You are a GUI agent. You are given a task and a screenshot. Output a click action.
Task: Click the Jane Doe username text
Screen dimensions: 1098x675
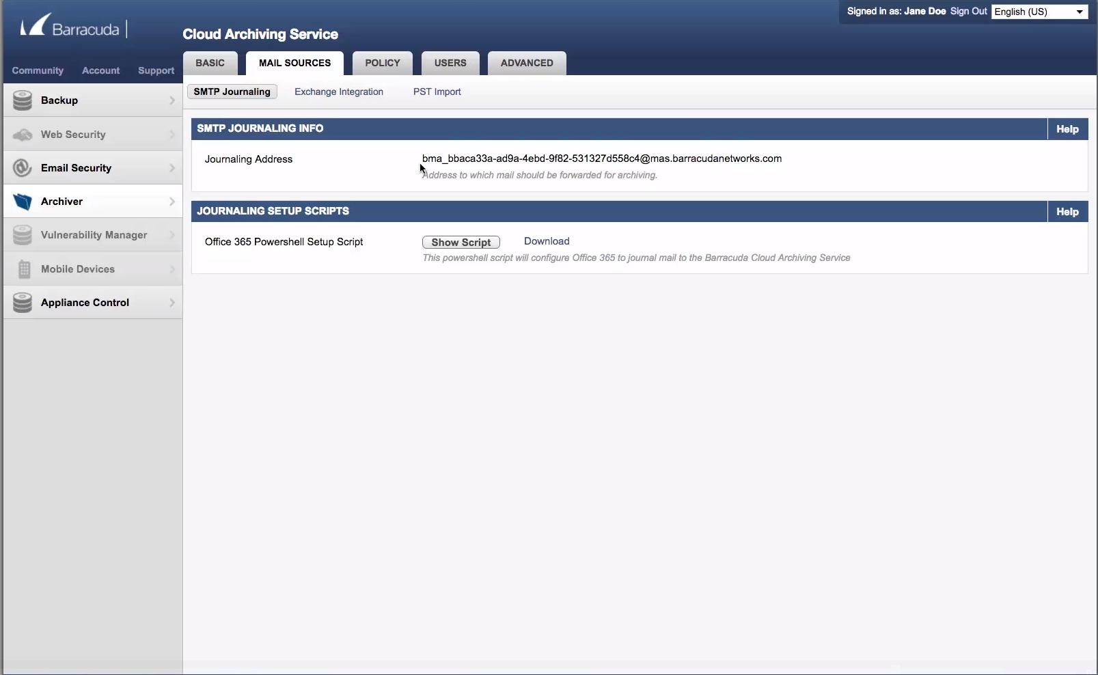coord(924,12)
